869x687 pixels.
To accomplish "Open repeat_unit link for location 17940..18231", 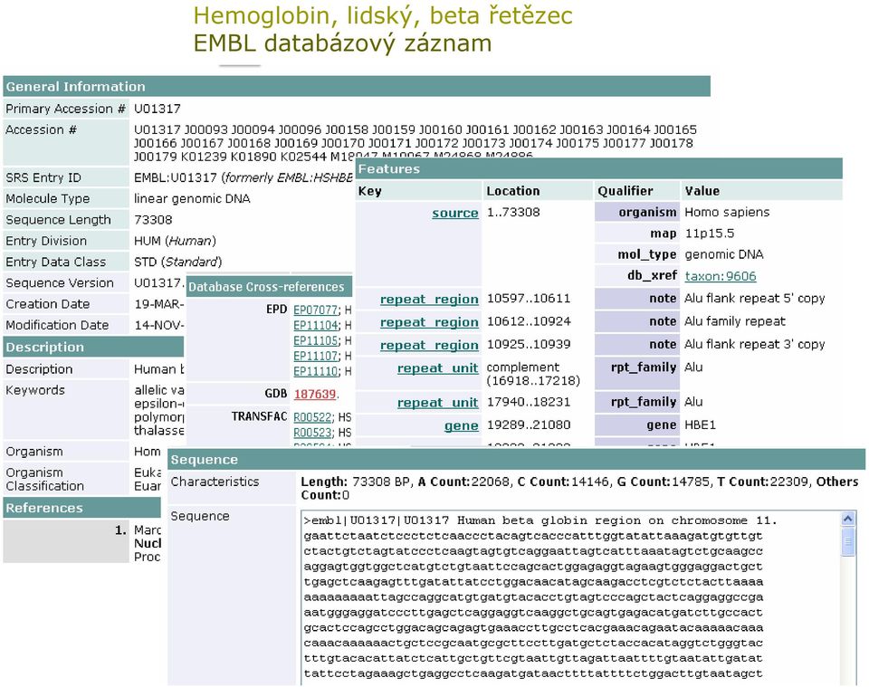I will coord(437,403).
